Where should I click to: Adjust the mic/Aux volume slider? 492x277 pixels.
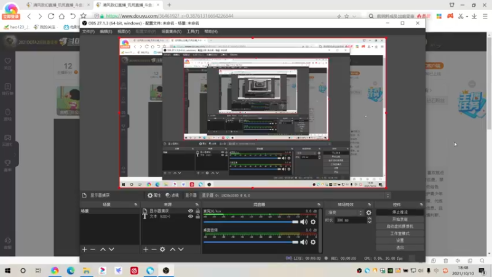pyautogui.click(x=251, y=222)
